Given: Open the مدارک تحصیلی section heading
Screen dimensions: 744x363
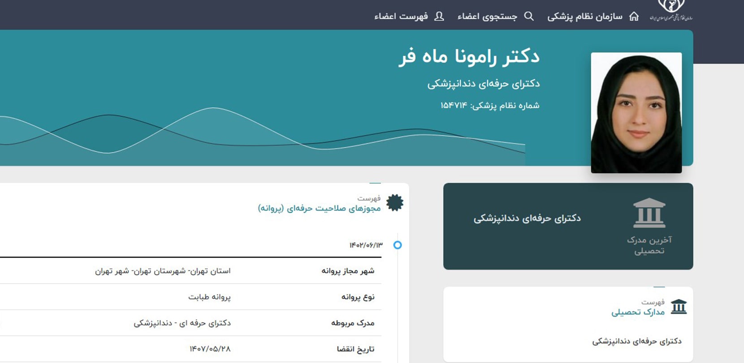Looking at the screenshot, I should pos(638,312).
